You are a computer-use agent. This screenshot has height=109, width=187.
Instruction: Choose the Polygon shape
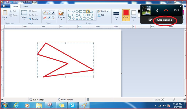point(88,11)
